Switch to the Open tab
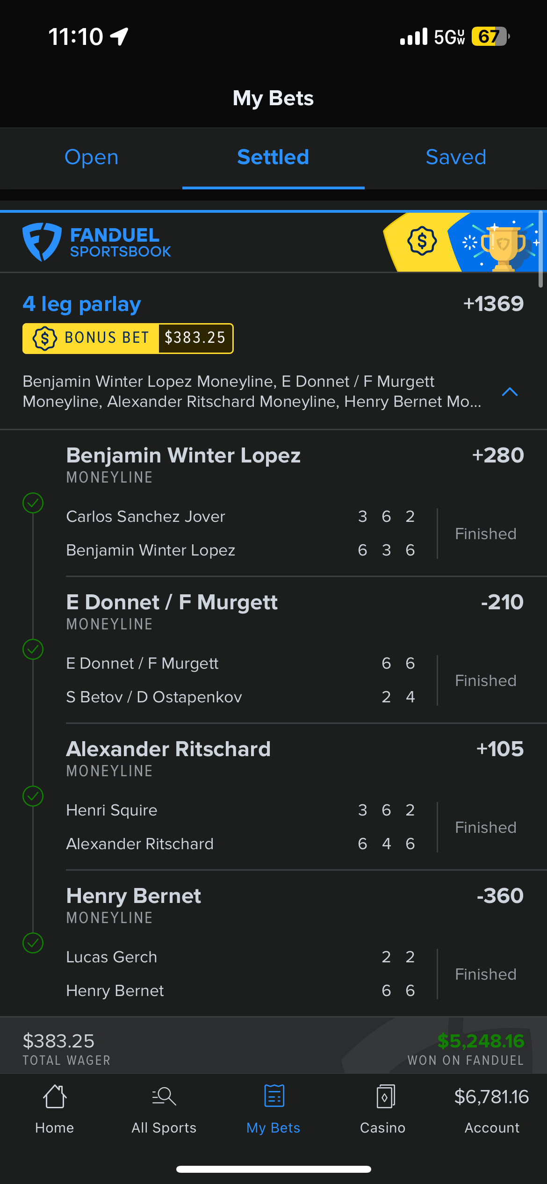The height and width of the screenshot is (1184, 547). (x=91, y=157)
